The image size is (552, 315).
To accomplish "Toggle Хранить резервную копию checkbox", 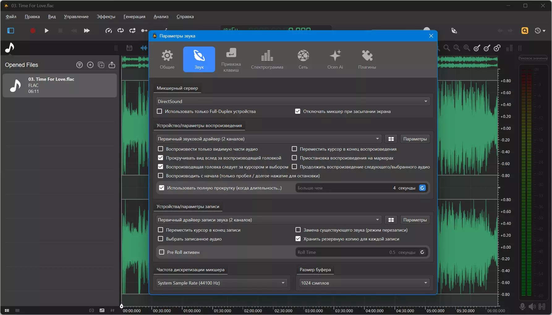I will click(x=298, y=239).
